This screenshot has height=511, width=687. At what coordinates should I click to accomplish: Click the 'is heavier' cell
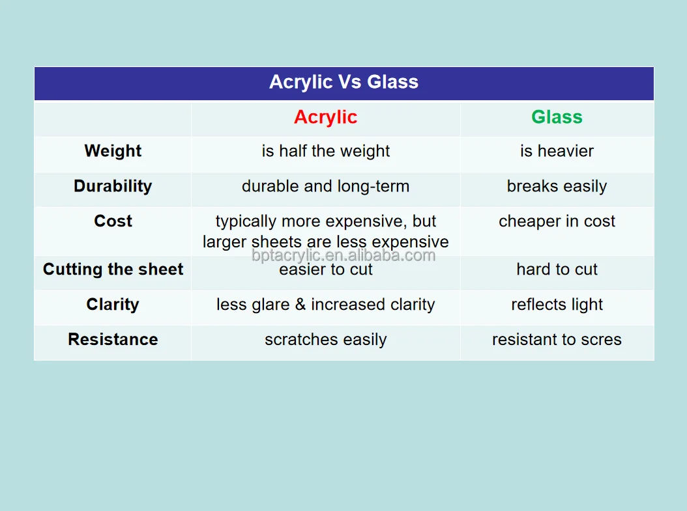557,151
